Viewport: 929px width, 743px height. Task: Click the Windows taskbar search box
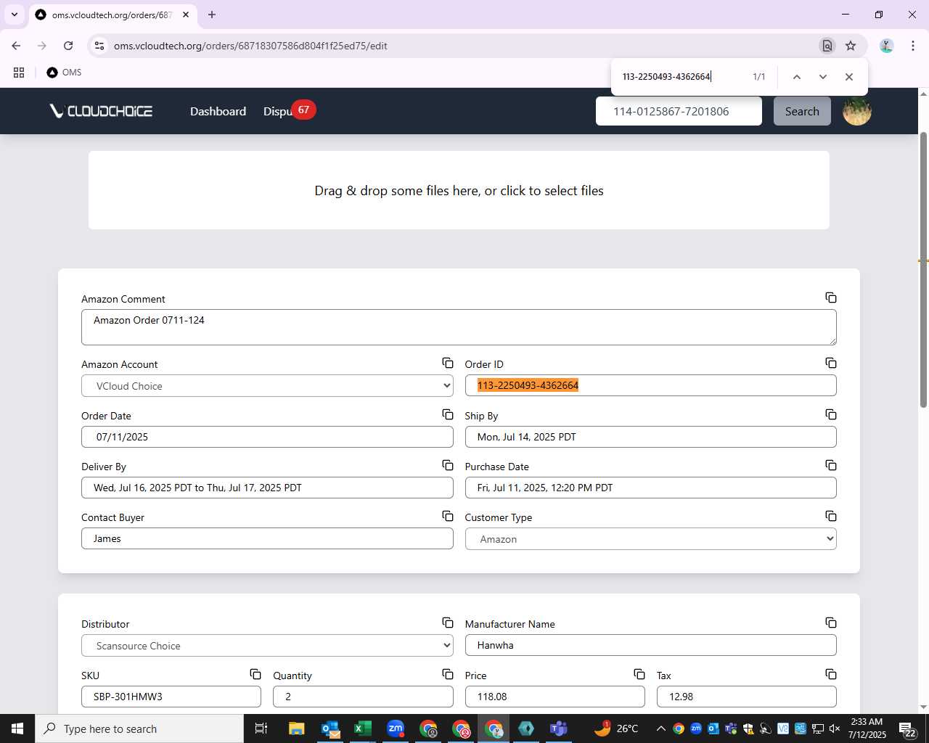(139, 728)
